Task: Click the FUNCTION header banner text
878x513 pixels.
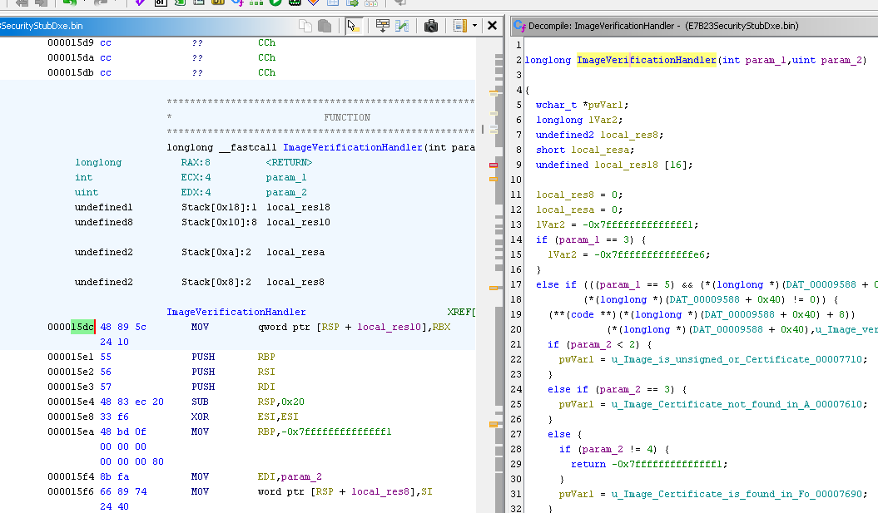Action: [347, 117]
